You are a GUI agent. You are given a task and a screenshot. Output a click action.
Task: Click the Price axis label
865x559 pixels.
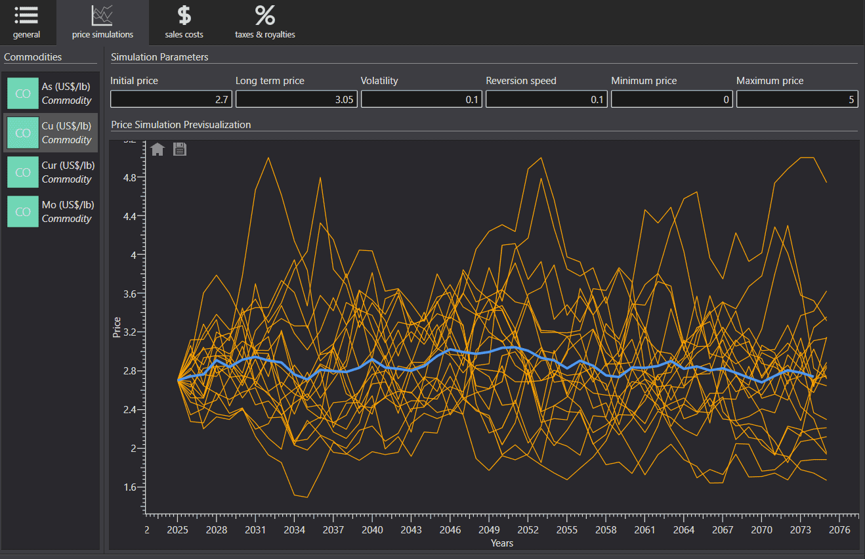click(x=117, y=327)
